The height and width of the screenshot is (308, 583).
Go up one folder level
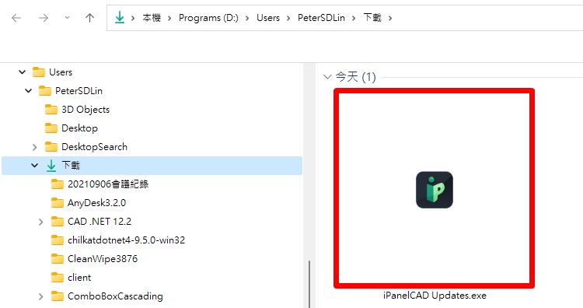(x=89, y=17)
